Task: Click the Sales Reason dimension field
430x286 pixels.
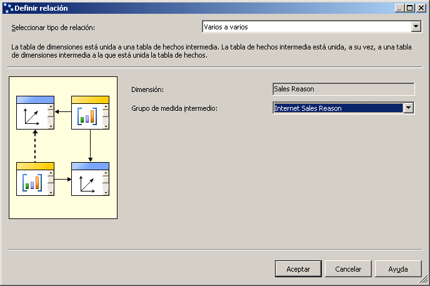Action: 344,89
